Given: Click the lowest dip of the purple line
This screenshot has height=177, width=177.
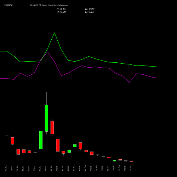Looking at the screenshot, I should pos(130,82).
